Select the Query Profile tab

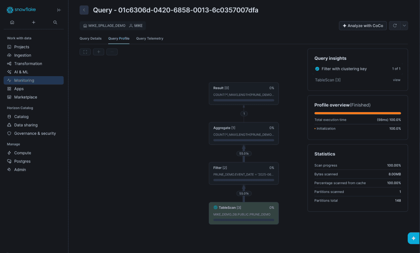(119, 38)
